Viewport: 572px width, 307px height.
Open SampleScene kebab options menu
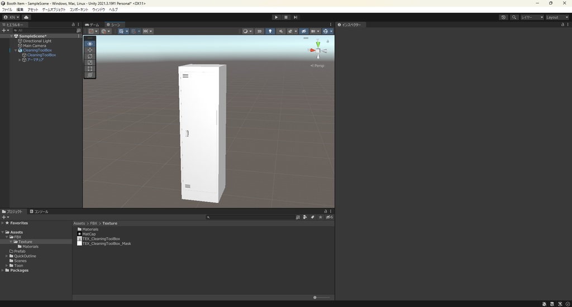[x=78, y=36]
